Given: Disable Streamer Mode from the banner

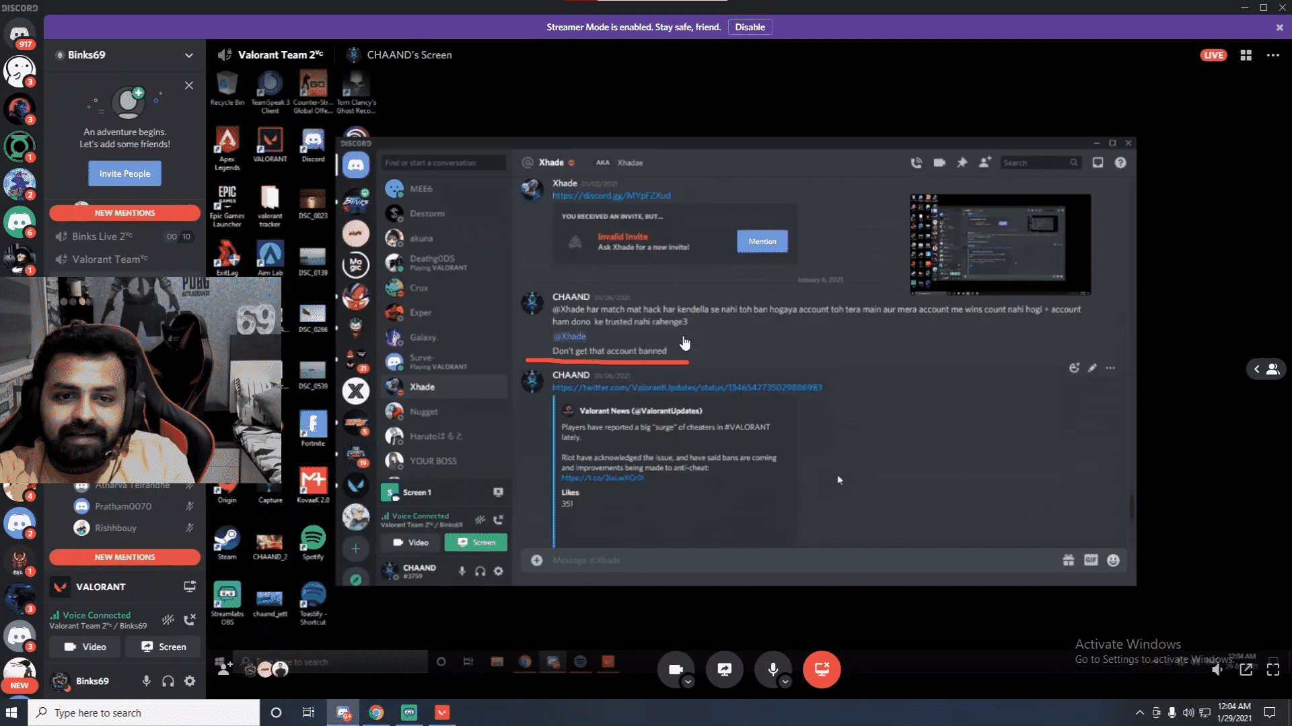Looking at the screenshot, I should tap(750, 28).
